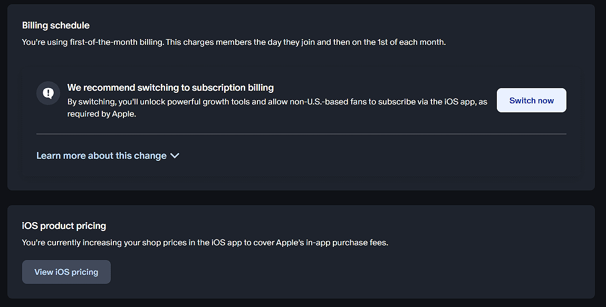Image resolution: width=606 pixels, height=307 pixels.
Task: Click the dark gap between the two cards
Action: [x=302, y=198]
